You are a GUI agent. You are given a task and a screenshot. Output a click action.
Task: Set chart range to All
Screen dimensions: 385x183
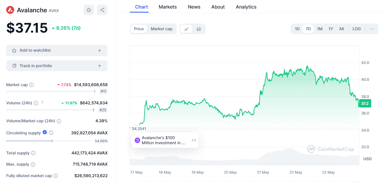pos(342,29)
